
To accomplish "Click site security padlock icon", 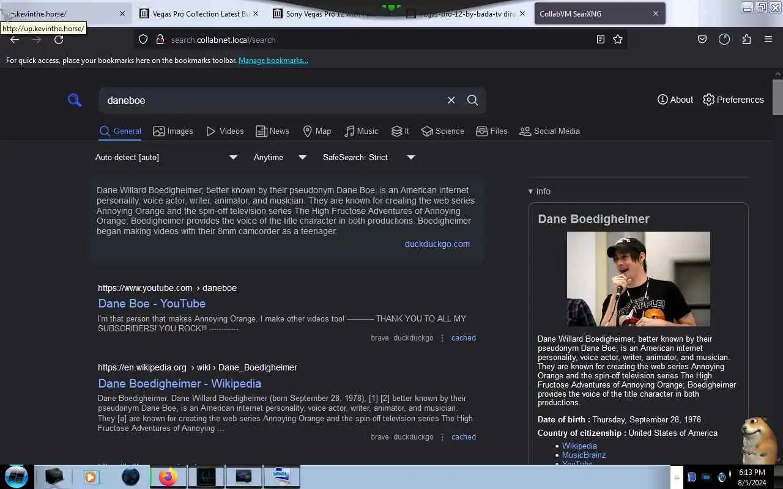I will (x=160, y=40).
